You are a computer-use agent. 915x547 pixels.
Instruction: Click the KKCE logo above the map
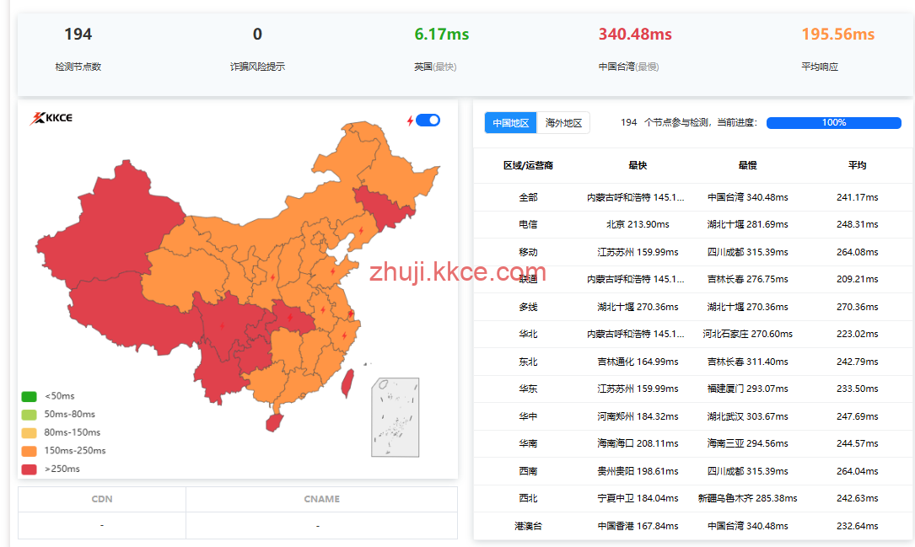point(51,118)
